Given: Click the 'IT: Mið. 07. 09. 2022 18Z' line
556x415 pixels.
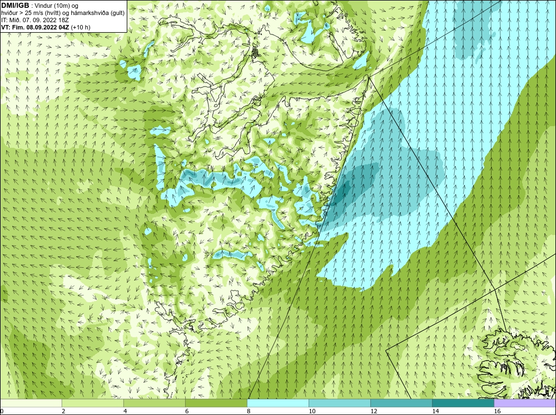Looking at the screenshot, I should 34,20.
